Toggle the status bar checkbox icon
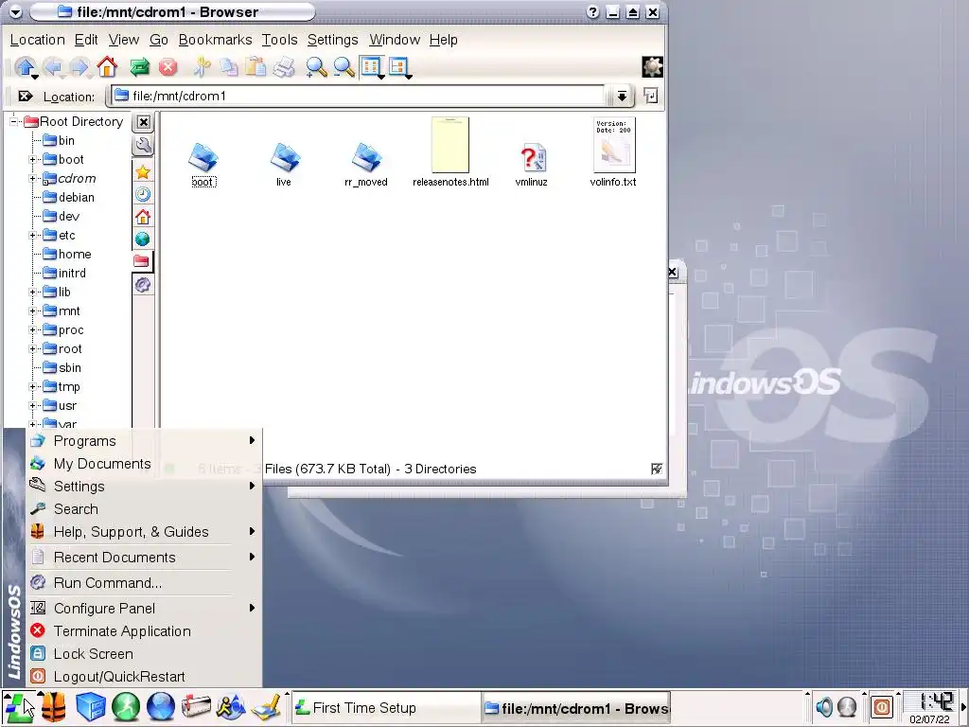Viewport: 969px width, 727px height. [657, 469]
